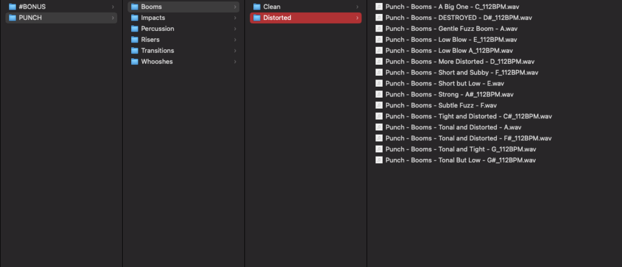Click the Risers folder icon
Viewport: 622px width, 267px height.
click(x=134, y=39)
